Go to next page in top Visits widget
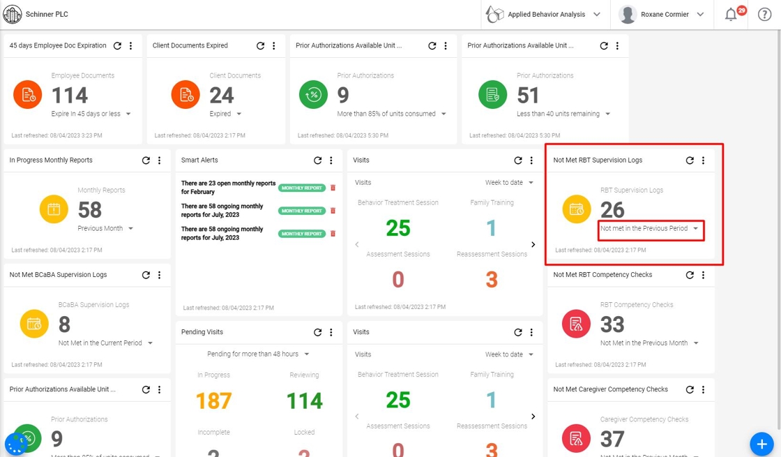 (533, 245)
